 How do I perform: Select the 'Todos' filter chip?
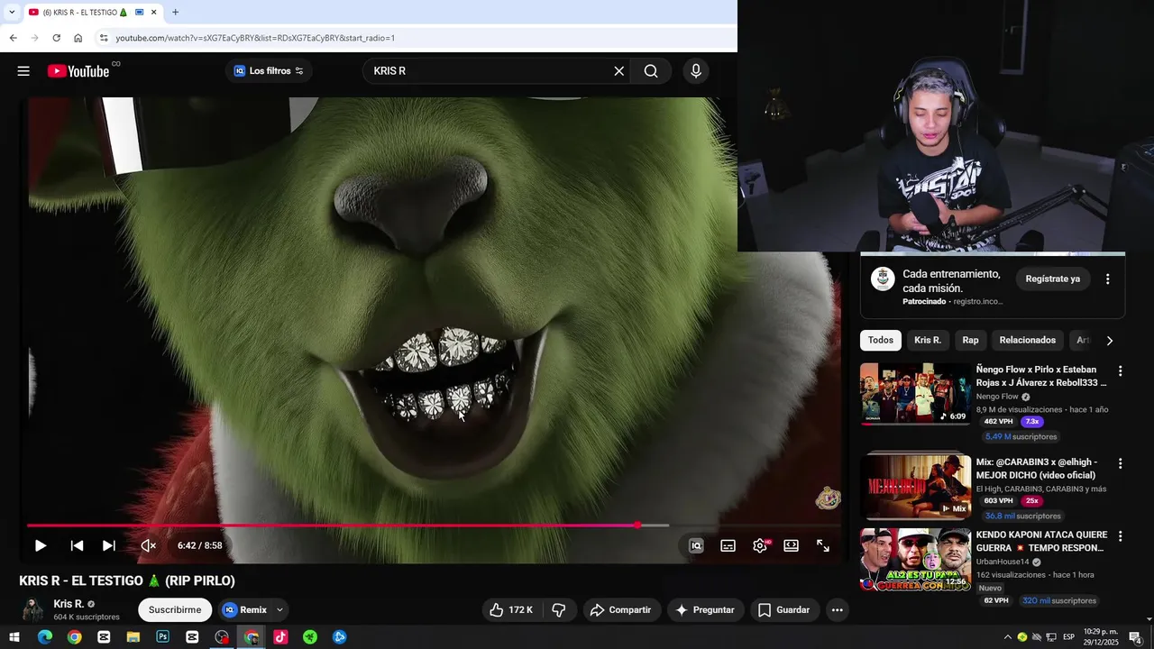(x=881, y=341)
